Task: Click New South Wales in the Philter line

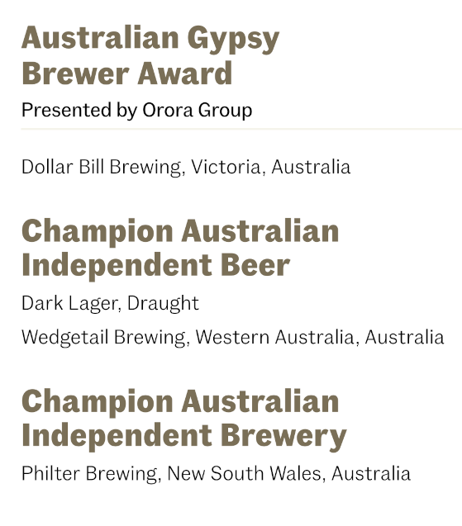Action: click(244, 473)
